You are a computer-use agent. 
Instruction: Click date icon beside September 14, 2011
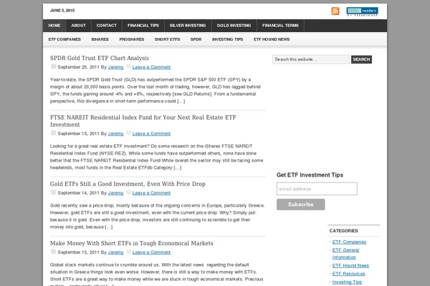[x=54, y=192]
